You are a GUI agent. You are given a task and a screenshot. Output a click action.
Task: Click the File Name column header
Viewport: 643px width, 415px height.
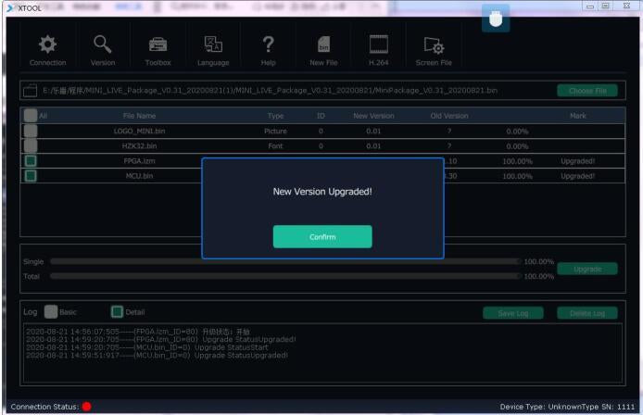pyautogui.click(x=139, y=116)
